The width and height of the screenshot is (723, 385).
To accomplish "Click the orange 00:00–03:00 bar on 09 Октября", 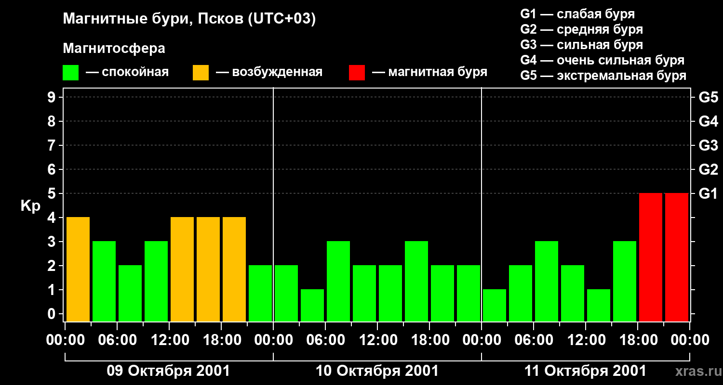I will (78, 269).
